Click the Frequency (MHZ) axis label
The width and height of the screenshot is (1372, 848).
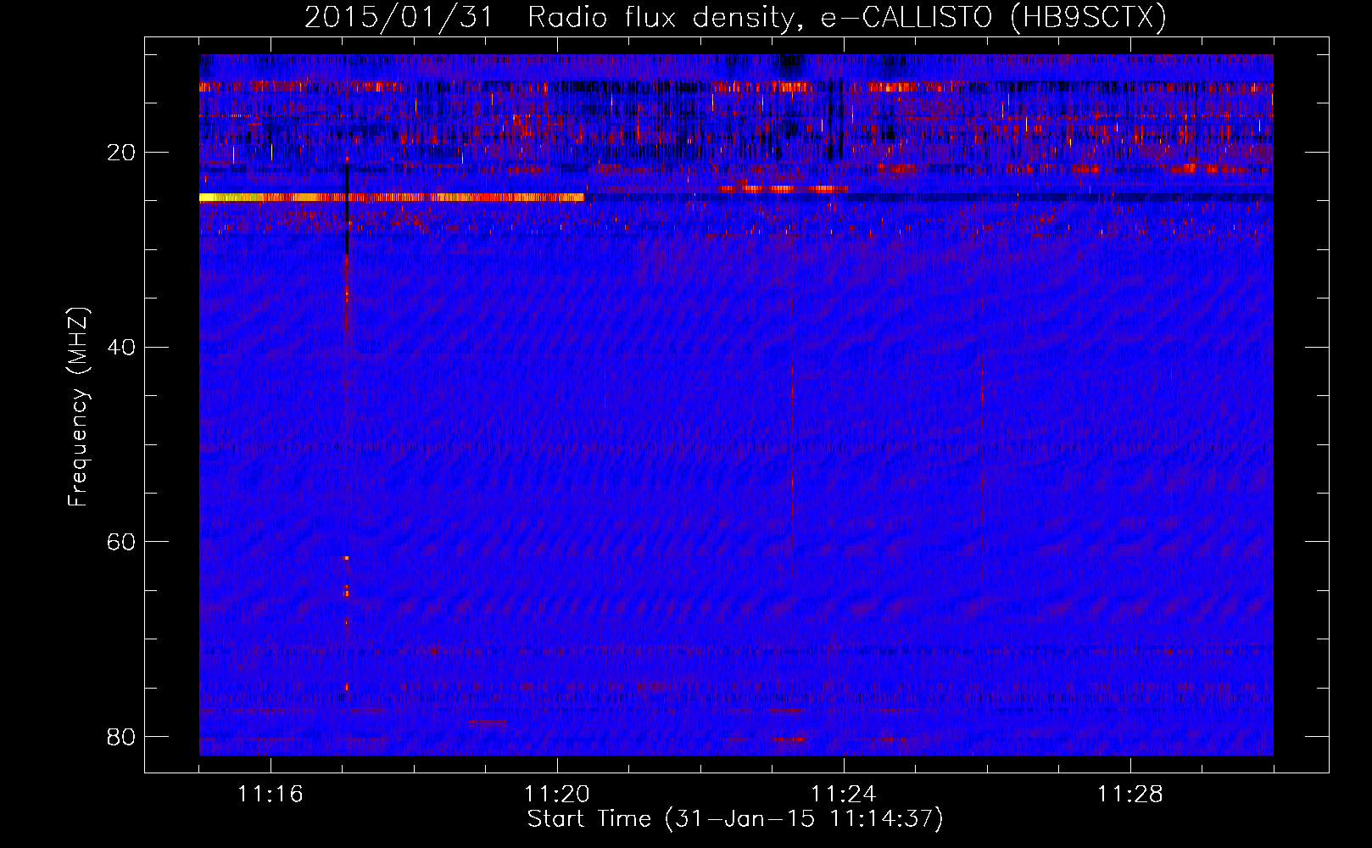[78, 406]
